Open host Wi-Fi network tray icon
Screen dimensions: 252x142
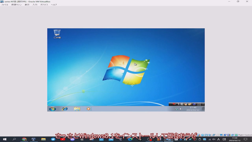(209, 139)
